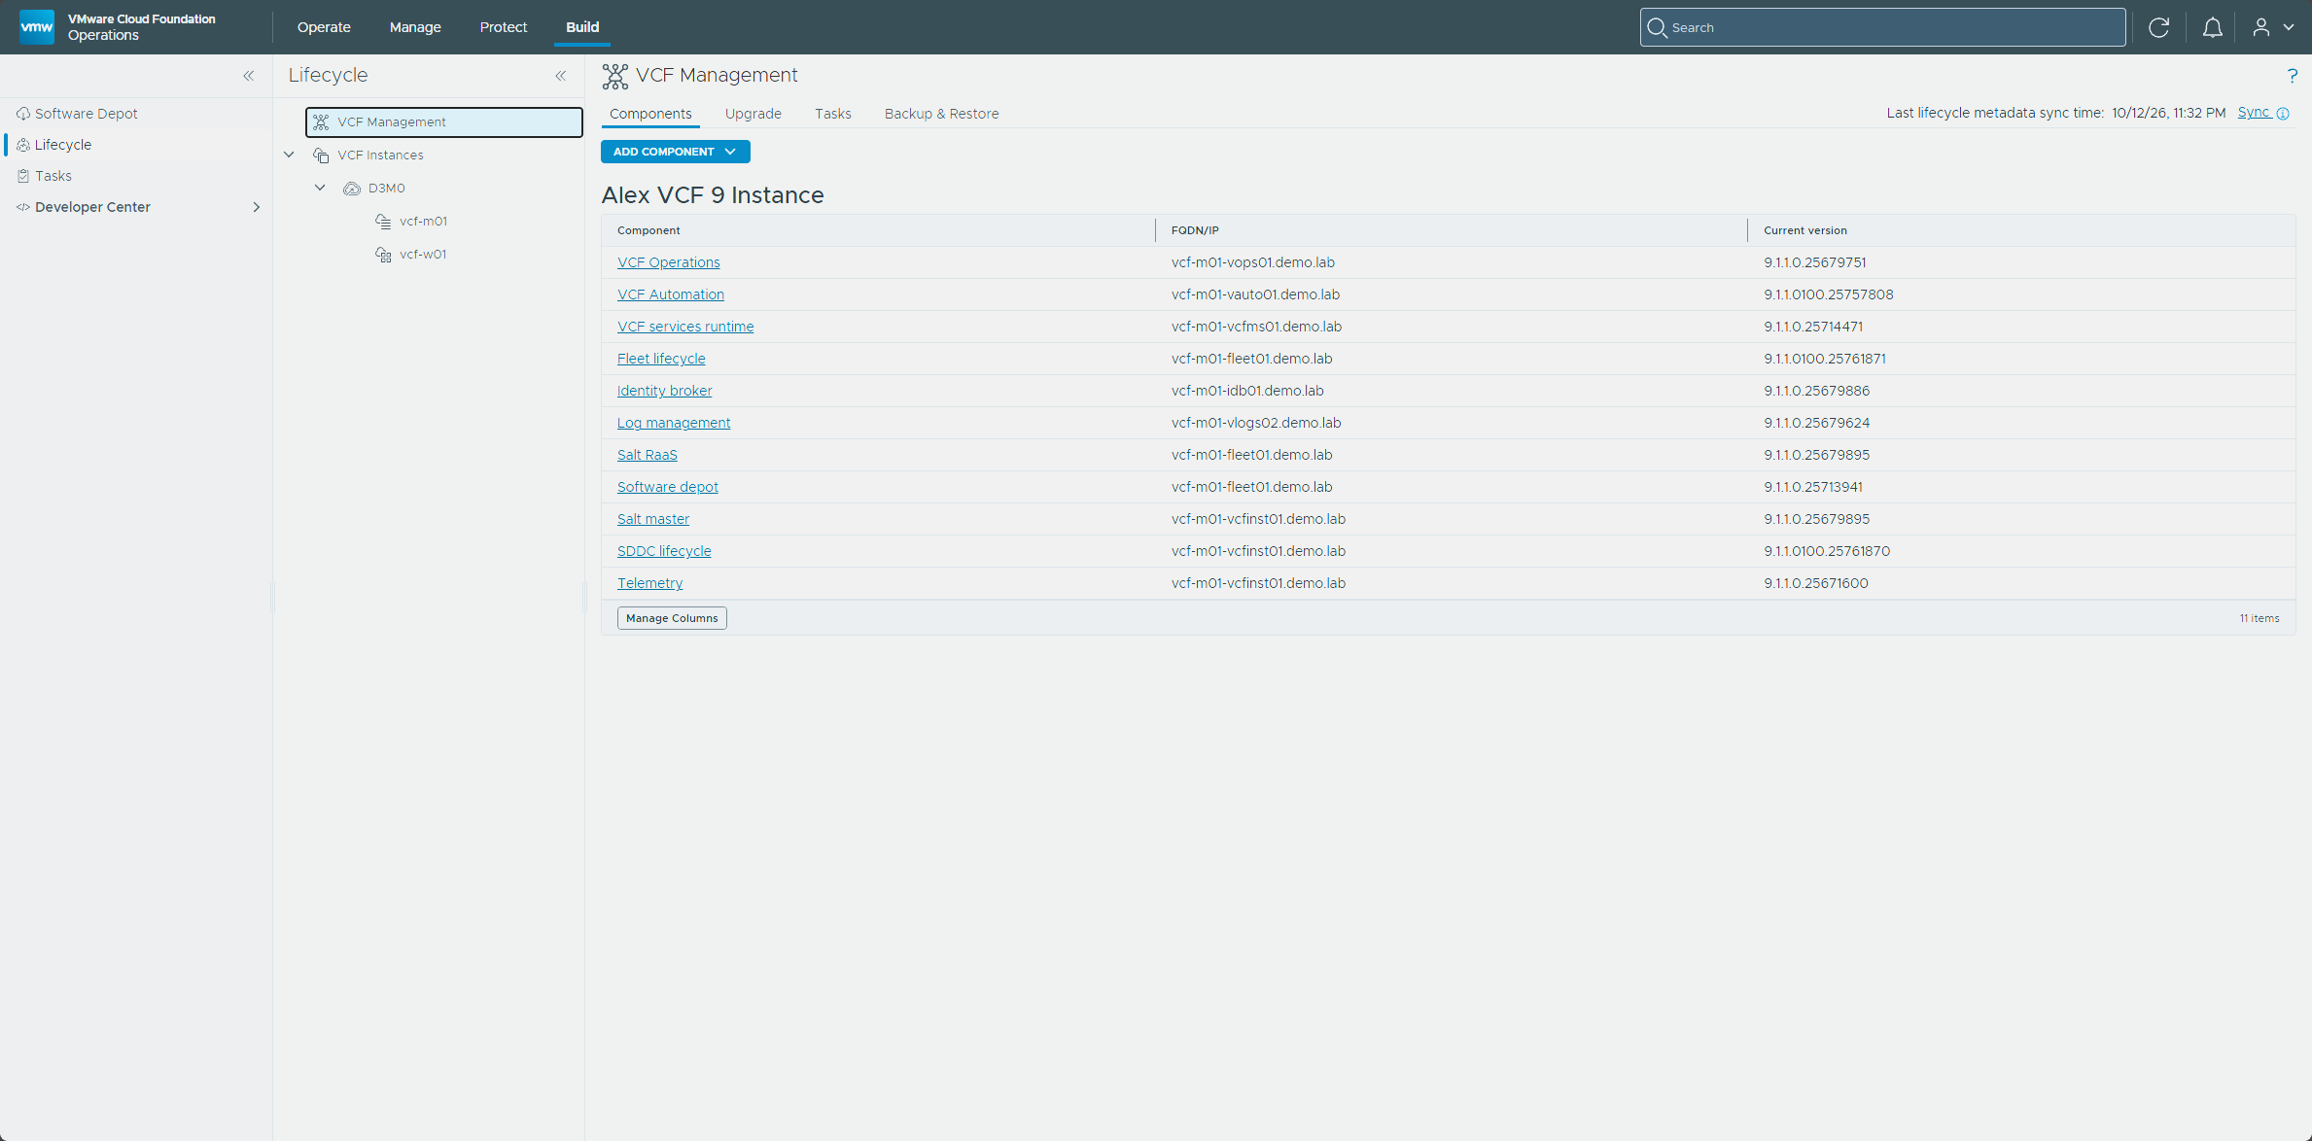Open the Fleet lifecycle link

(x=661, y=359)
